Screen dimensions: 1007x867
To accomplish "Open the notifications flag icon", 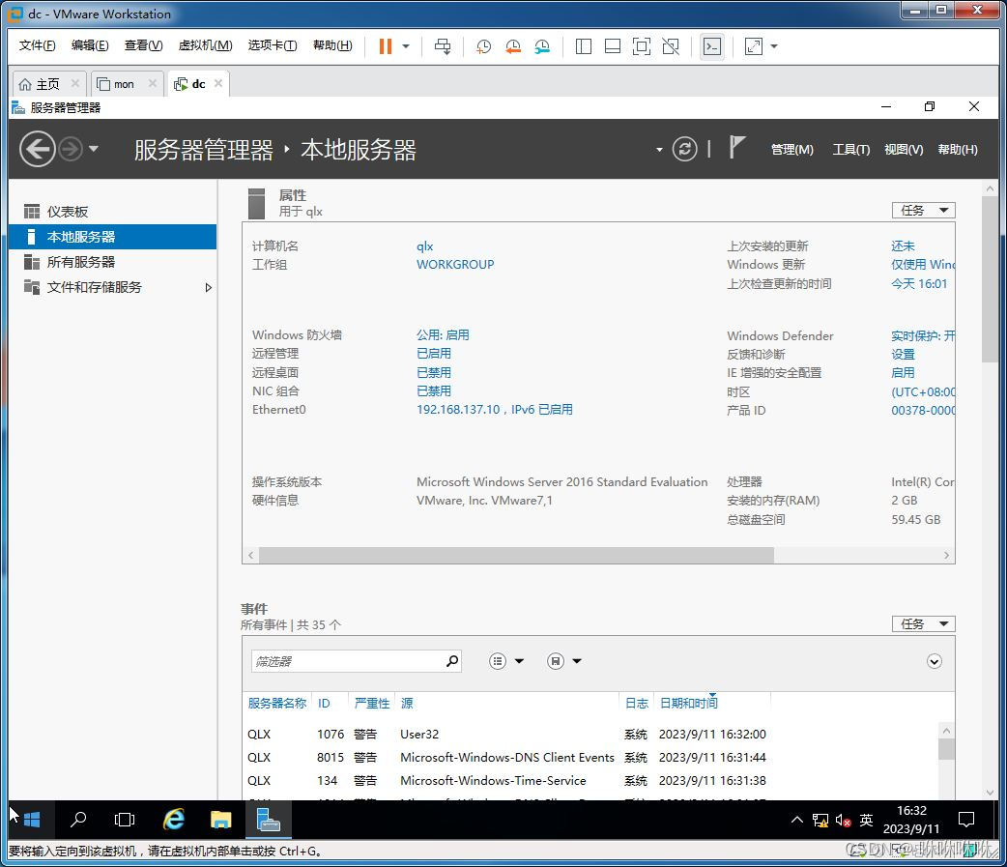I will [x=736, y=147].
